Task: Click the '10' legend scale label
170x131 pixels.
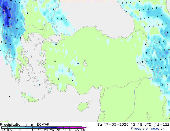Action: [x=34, y=130]
